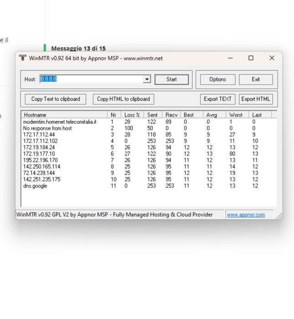294x319 pixels.
Task: Click the Start button
Action: point(172,80)
